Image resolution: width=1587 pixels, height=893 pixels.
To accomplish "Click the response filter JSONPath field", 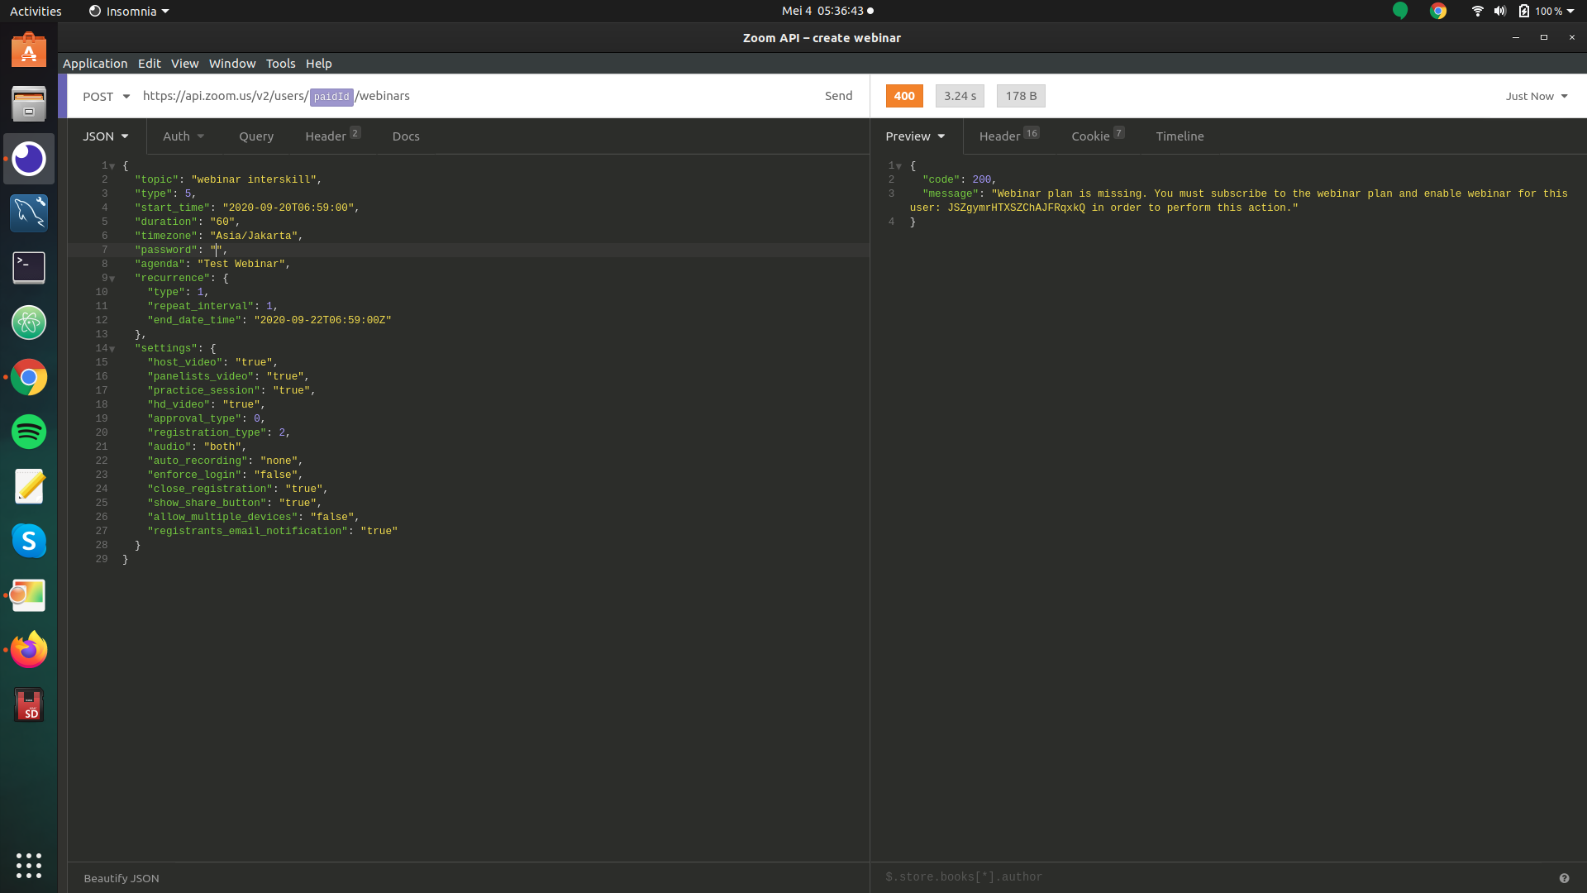I will (1157, 877).
